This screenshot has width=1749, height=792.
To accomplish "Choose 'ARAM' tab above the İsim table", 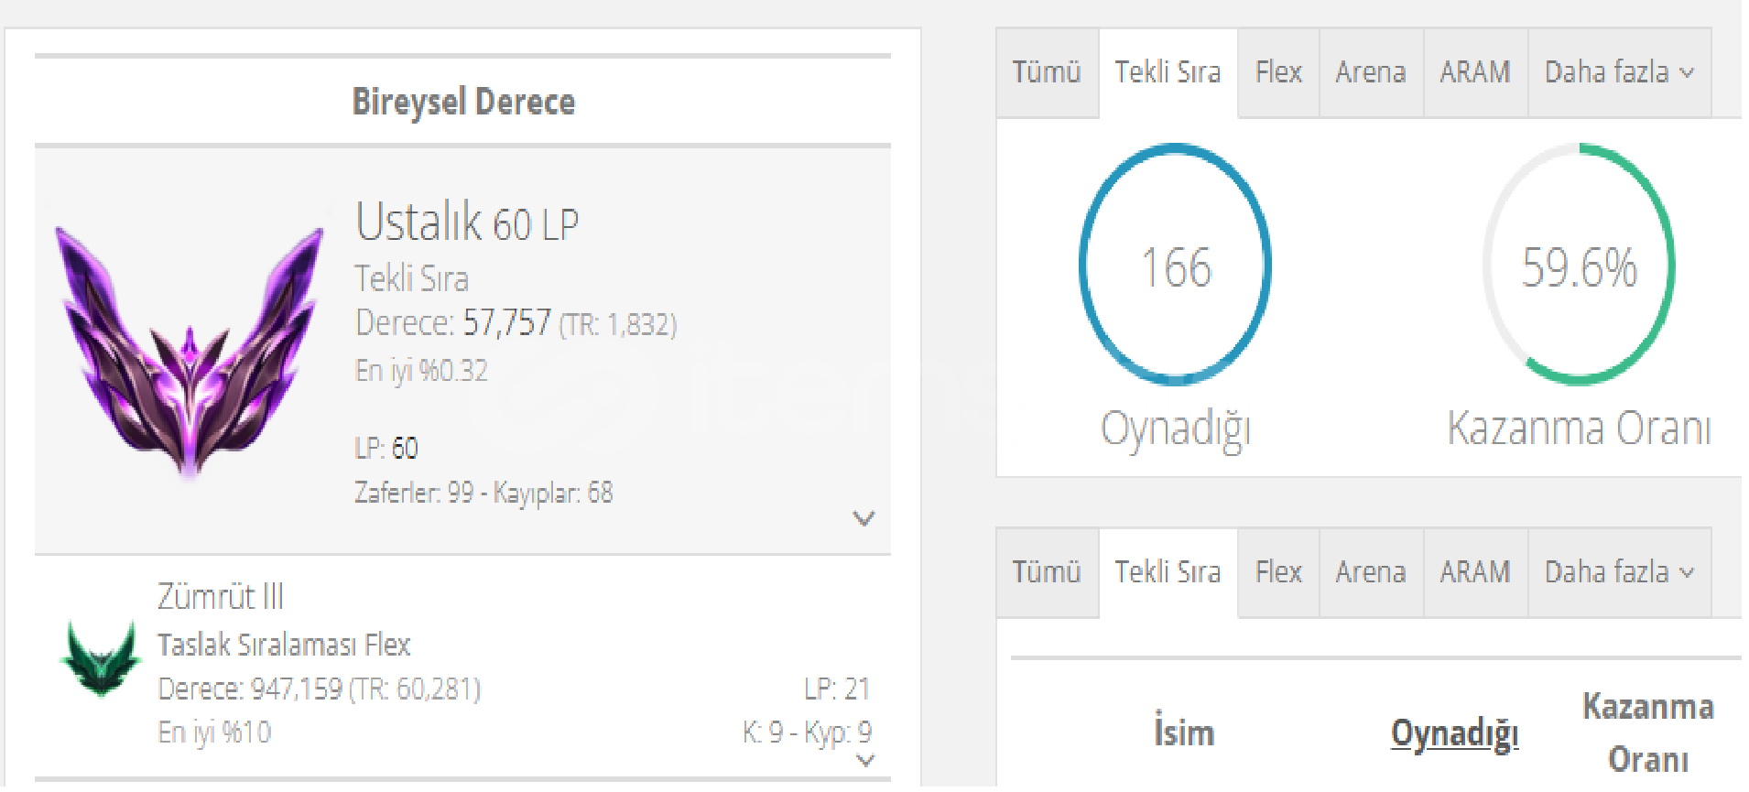I will (1474, 573).
